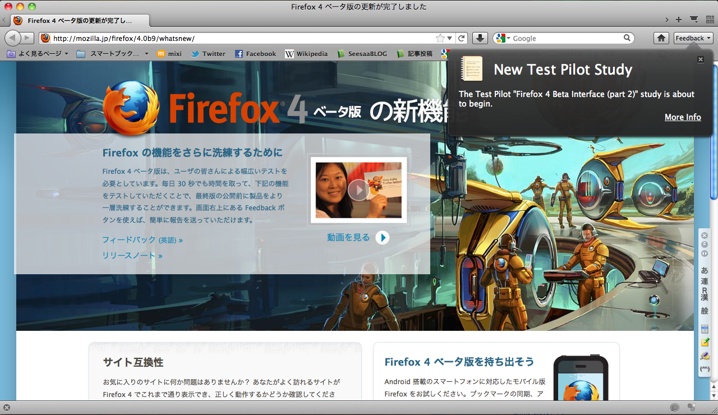Image resolution: width=718 pixels, height=415 pixels.
Task: Open the Facebook bookmark
Action: pos(255,54)
